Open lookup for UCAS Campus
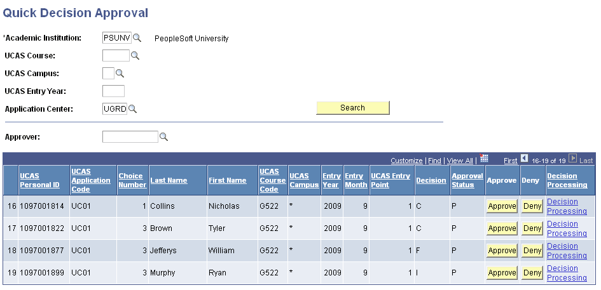The width and height of the screenshot is (601, 290). pos(120,74)
